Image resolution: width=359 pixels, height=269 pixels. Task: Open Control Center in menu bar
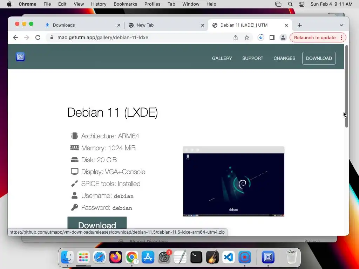302,4
